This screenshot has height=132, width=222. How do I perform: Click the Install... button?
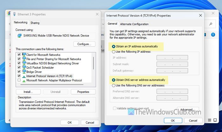tap(28, 92)
